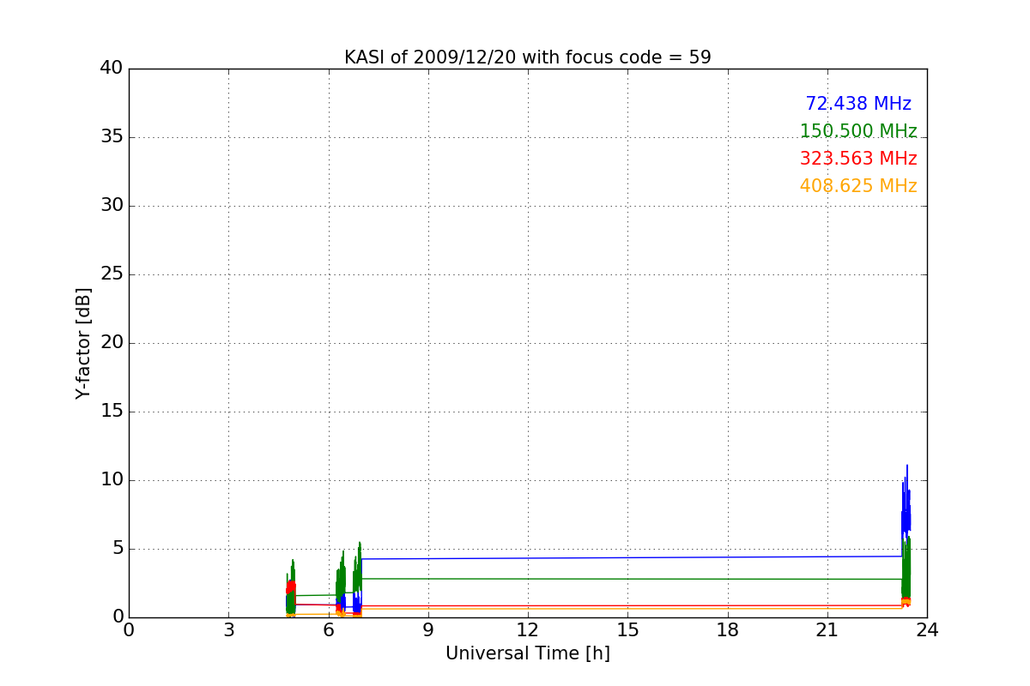This screenshot has height=686, width=1030.
Task: Select the blue '72.438 MHz' legend label
Action: (x=858, y=104)
